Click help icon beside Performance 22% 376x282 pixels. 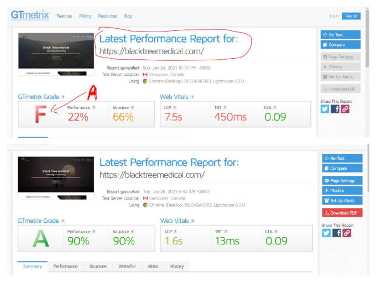coord(94,107)
